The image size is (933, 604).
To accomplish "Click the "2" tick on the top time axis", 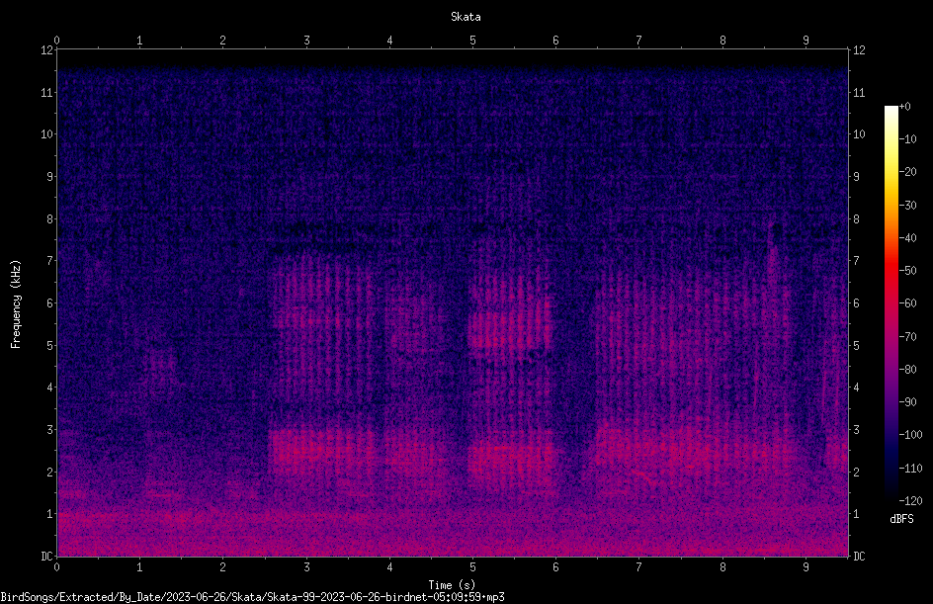I will 223,41.
